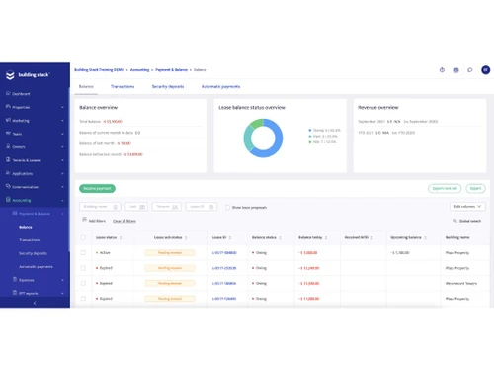This screenshot has height=371, width=494.
Task: Click the calendar grid icon in top bar
Action: [x=456, y=70]
